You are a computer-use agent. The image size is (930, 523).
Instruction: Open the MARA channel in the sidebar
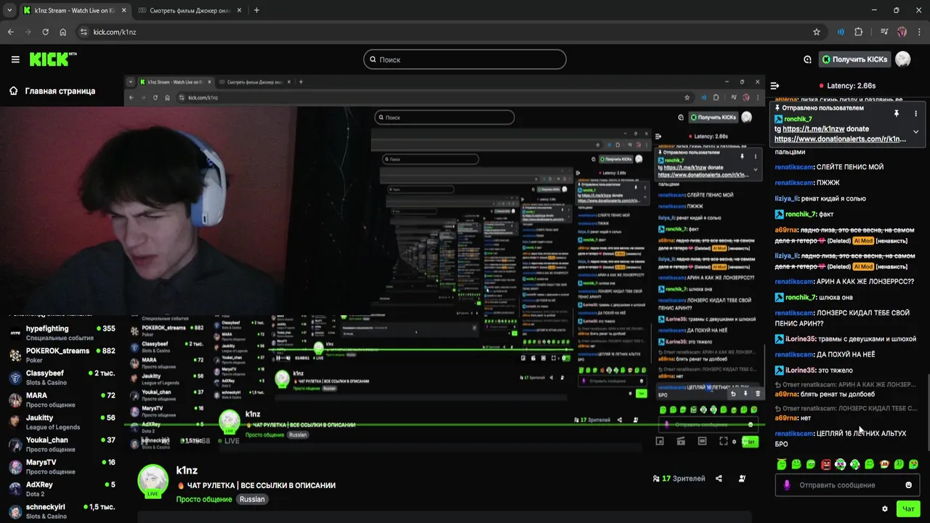point(61,400)
